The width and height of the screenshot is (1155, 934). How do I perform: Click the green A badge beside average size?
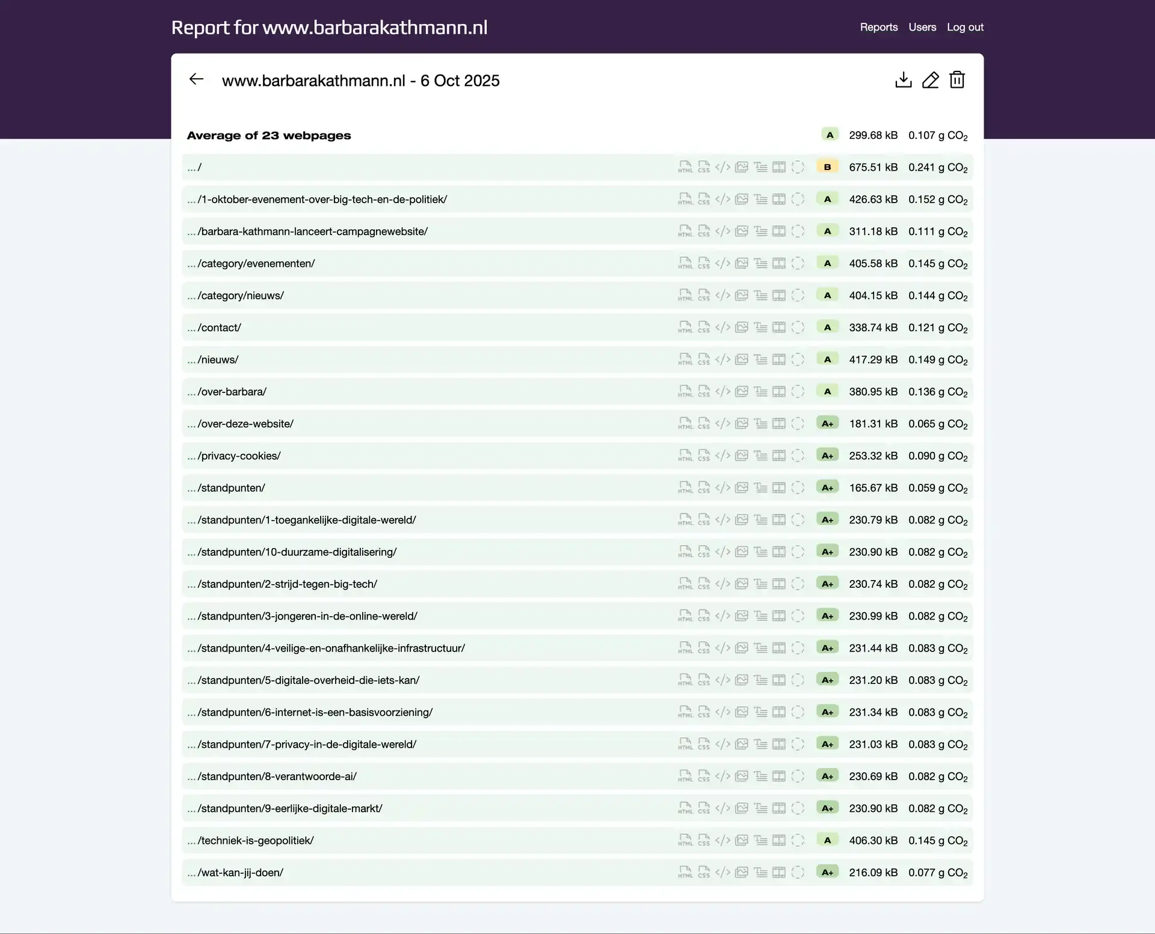click(830, 135)
